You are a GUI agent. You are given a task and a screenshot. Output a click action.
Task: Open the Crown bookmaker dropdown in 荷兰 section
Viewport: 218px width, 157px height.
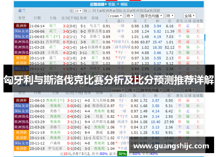tap(115, 16)
